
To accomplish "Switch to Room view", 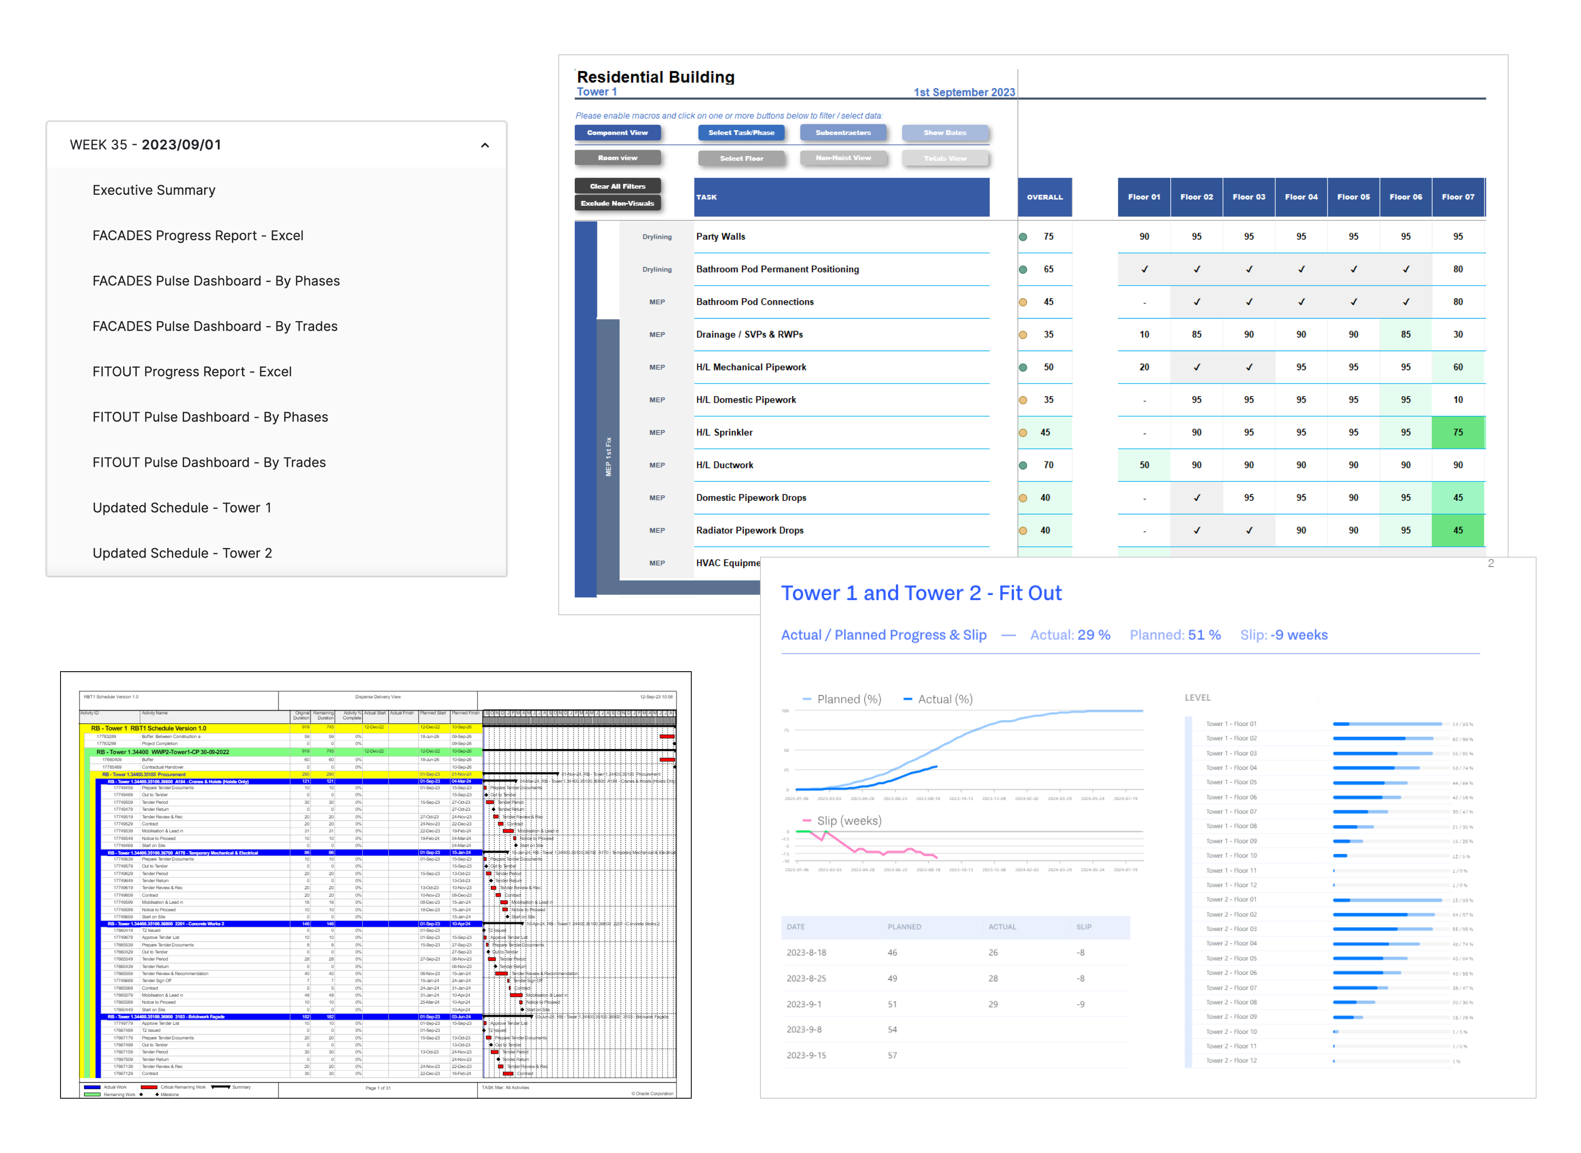I will click(x=618, y=159).
